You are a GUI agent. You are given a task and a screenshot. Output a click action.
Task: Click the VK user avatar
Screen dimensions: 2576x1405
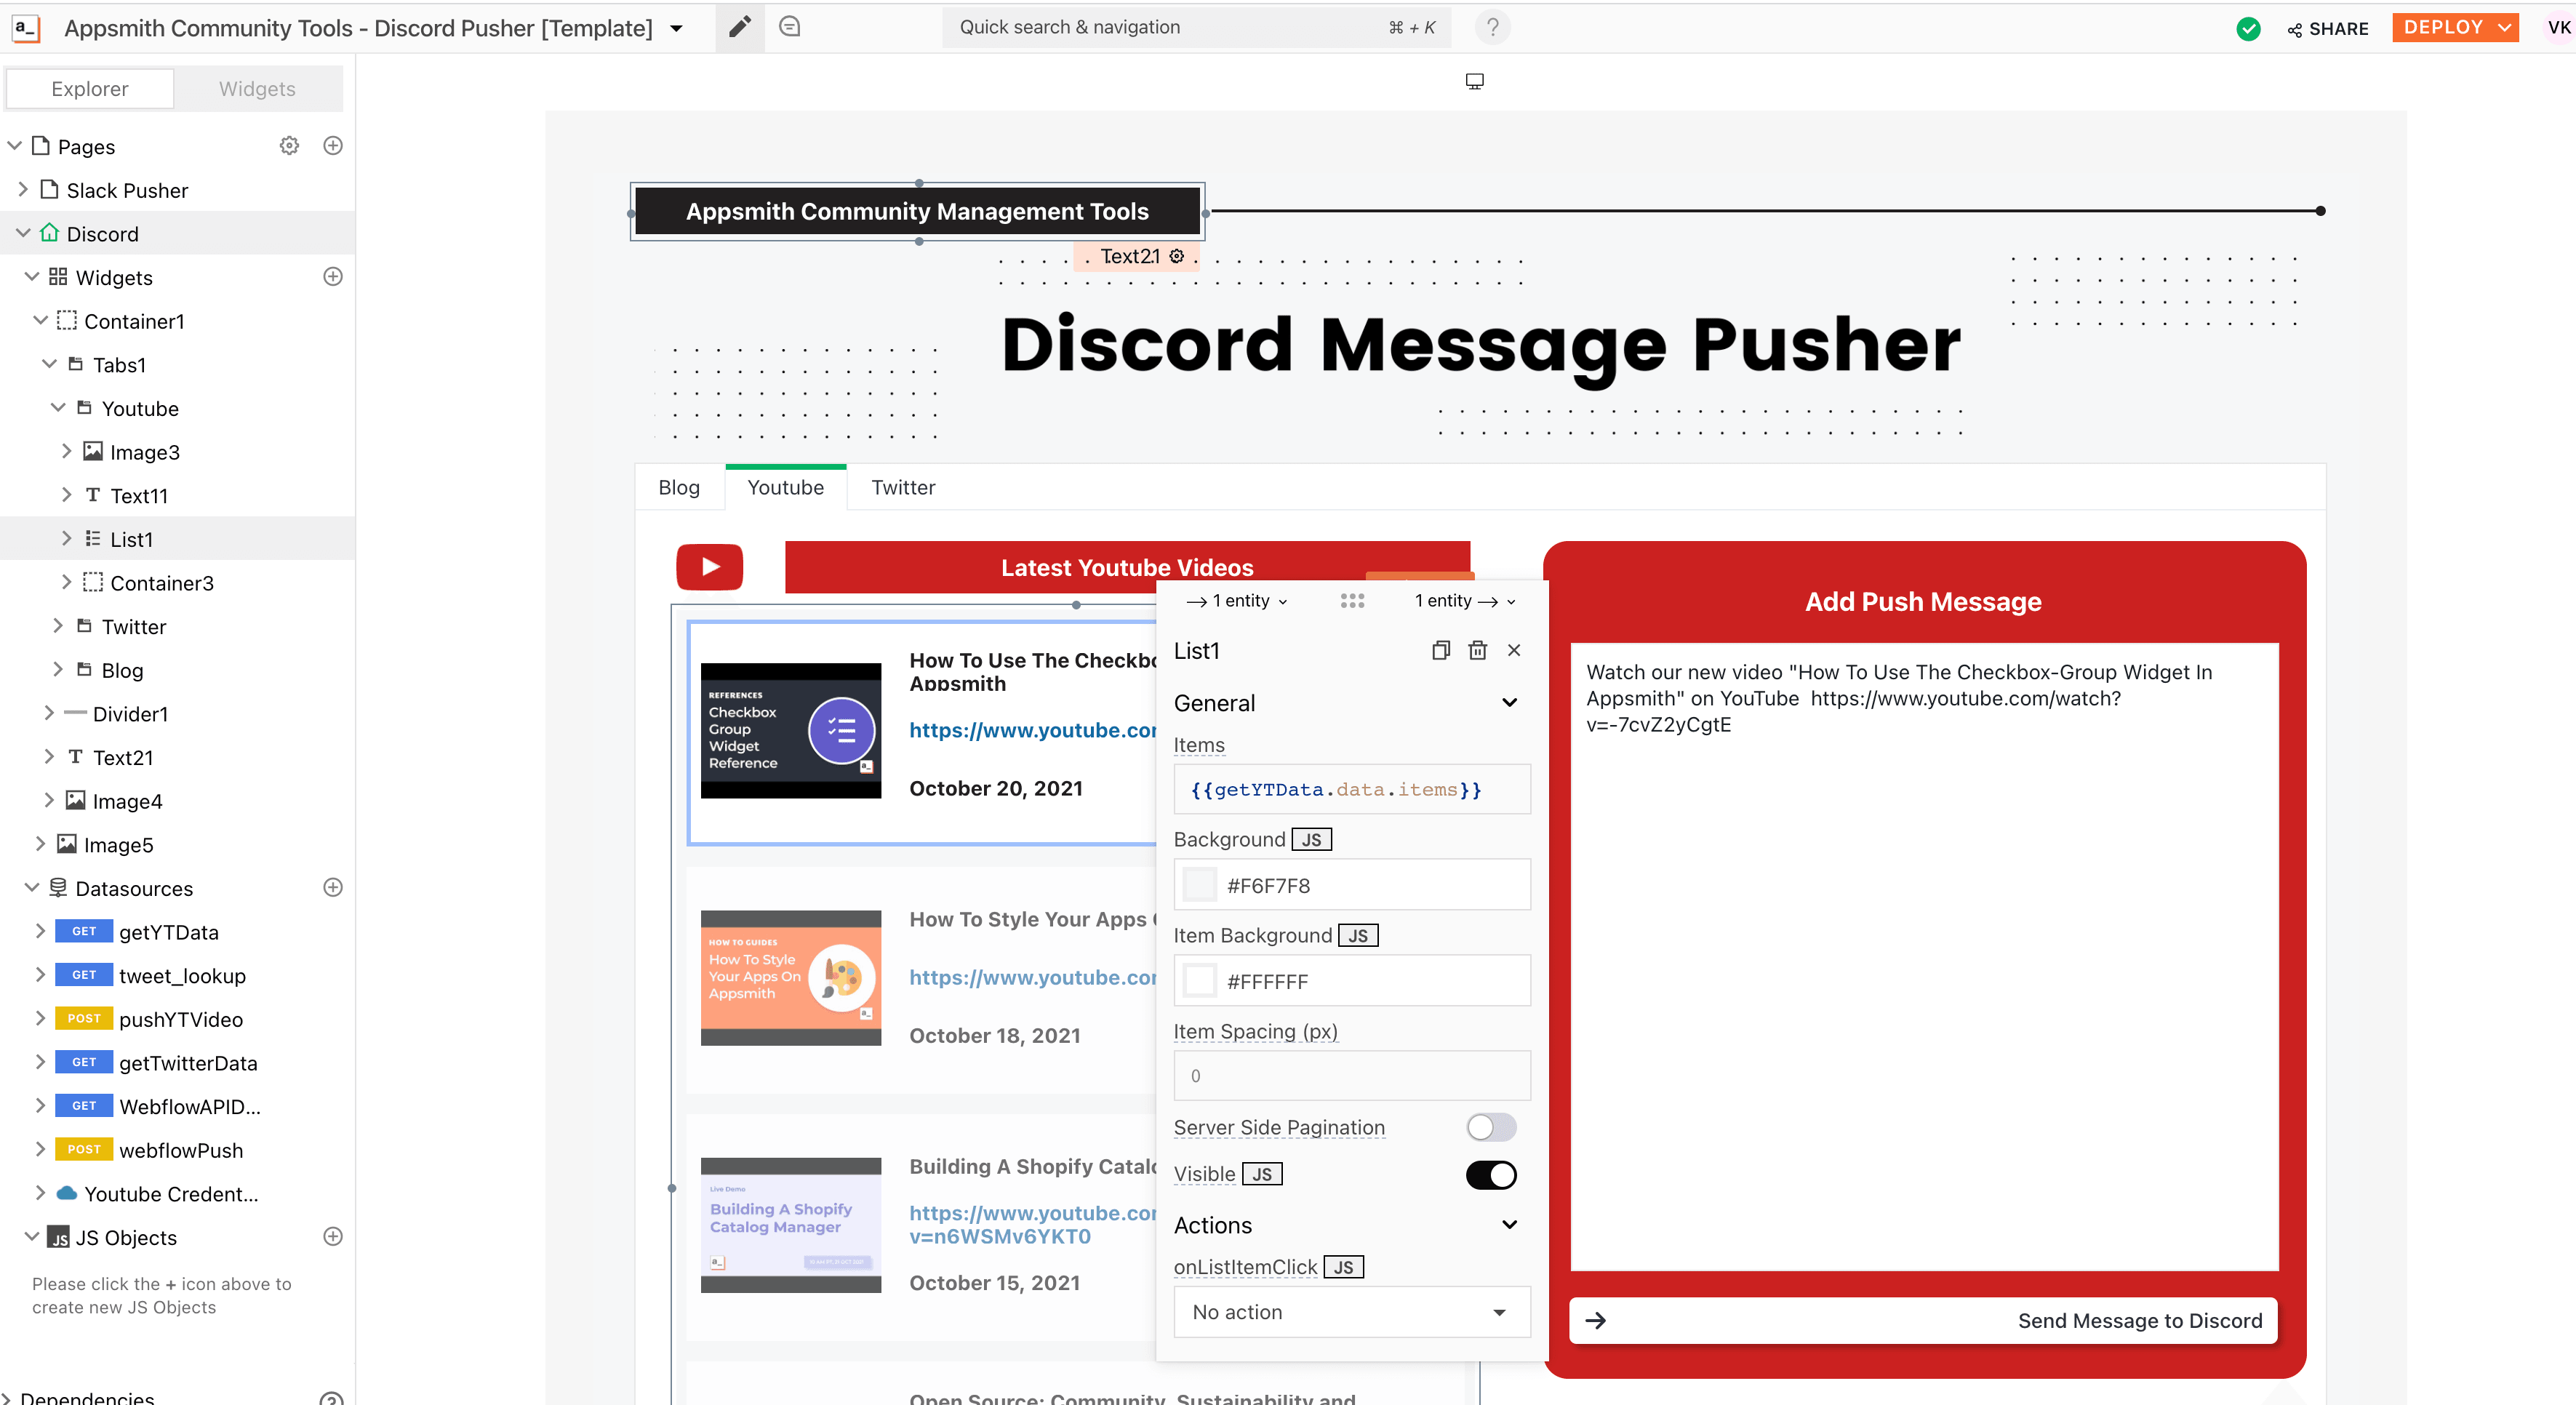click(2558, 28)
